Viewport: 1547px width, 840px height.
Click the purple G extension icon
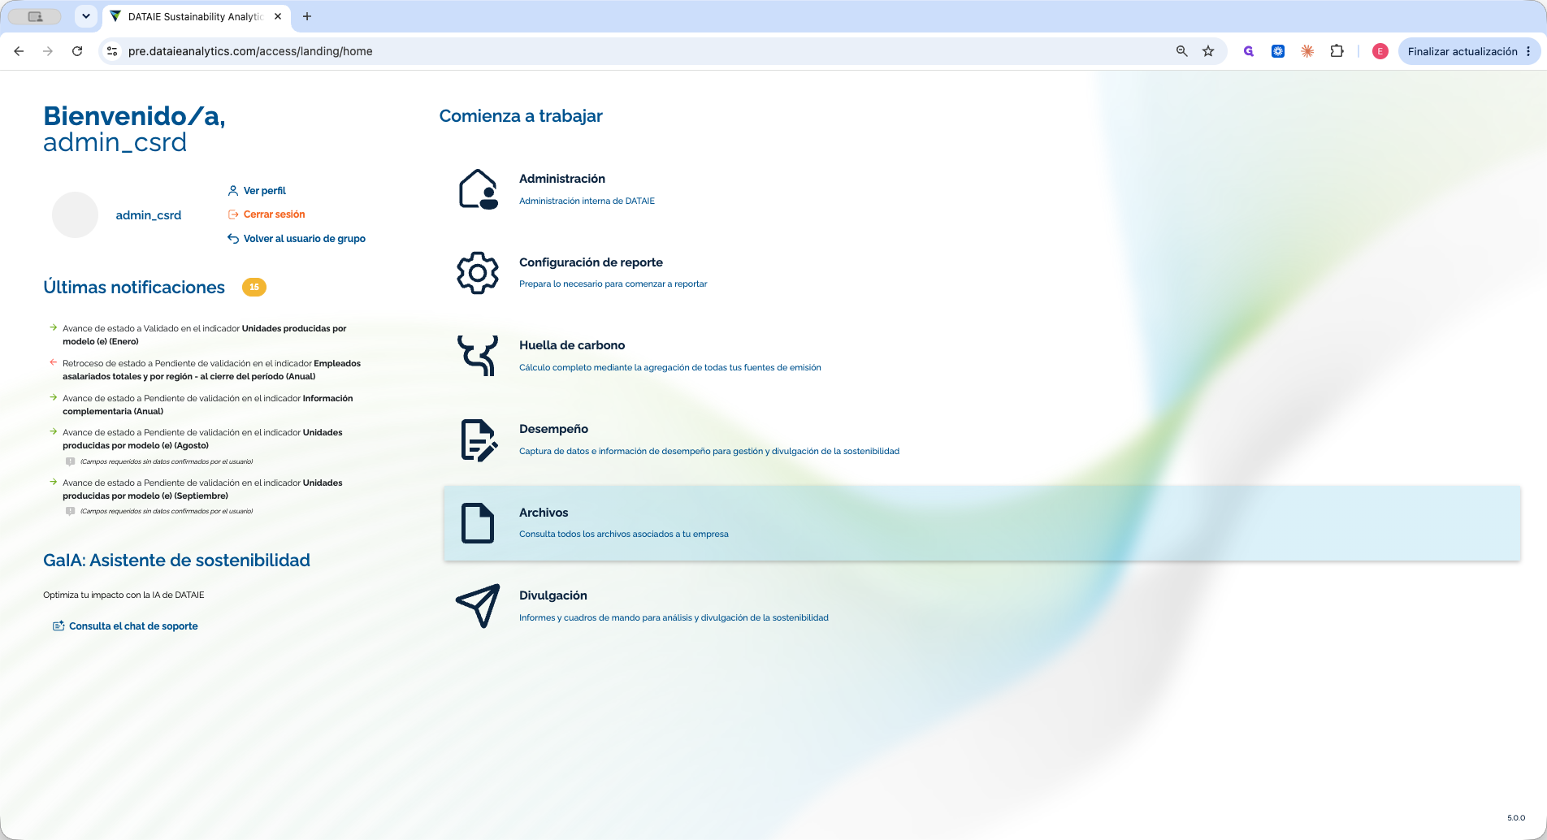[1249, 51]
